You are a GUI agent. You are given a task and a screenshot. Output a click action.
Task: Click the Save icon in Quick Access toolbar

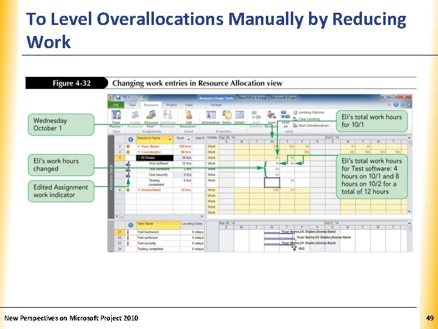coord(118,97)
